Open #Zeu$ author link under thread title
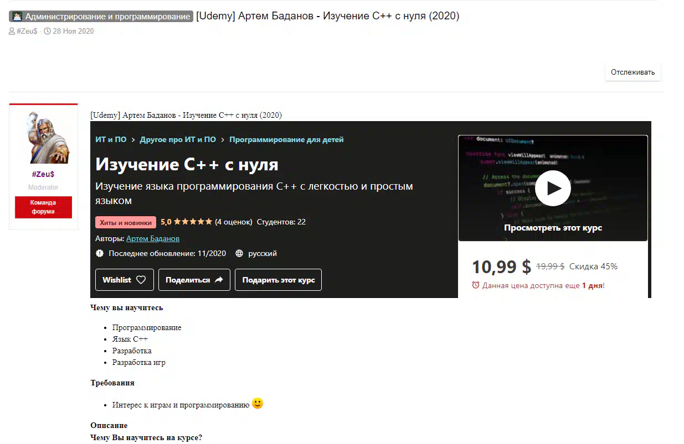Screen dimensions: 684x444 point(27,32)
